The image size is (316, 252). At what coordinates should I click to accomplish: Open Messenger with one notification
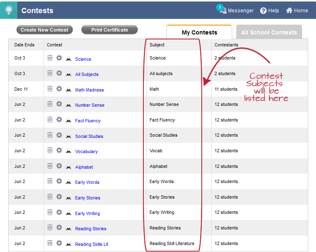click(235, 10)
